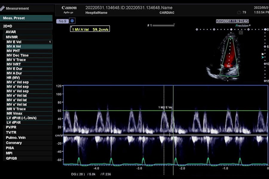Select the MV A Vel measurement
This screenshot has width=269, height=179.
tap(29, 47)
